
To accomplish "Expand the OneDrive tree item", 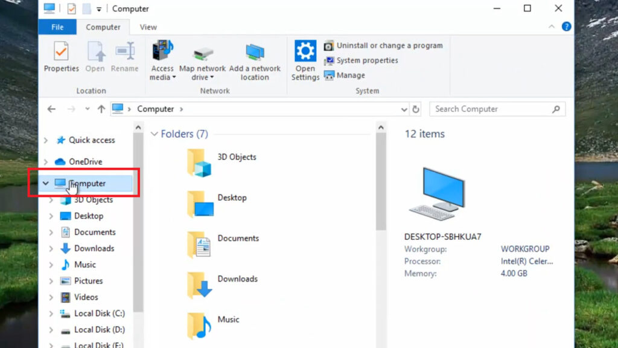I will [46, 161].
